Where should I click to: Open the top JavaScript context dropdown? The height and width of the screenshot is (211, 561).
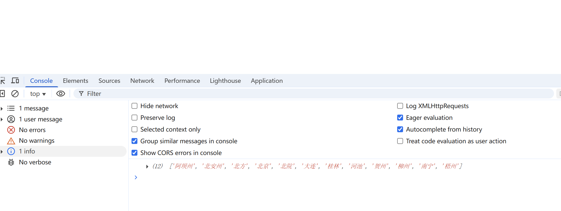pos(38,94)
